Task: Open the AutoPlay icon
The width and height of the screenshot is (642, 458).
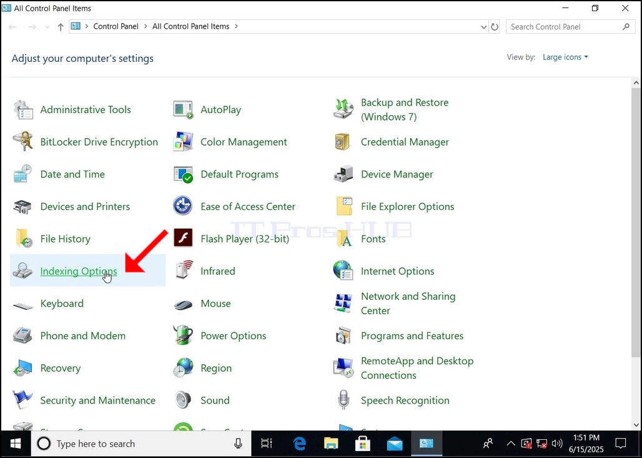Action: 183,110
